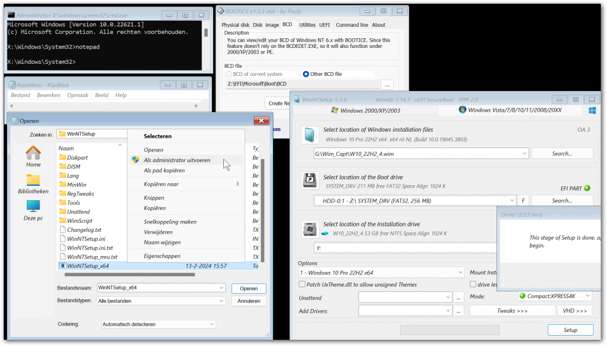
Task: Click the WimScript folder icon
Action: coord(63,220)
